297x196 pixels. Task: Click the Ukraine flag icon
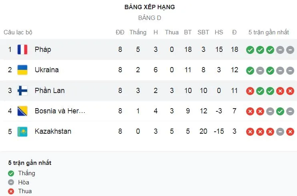click(22, 70)
